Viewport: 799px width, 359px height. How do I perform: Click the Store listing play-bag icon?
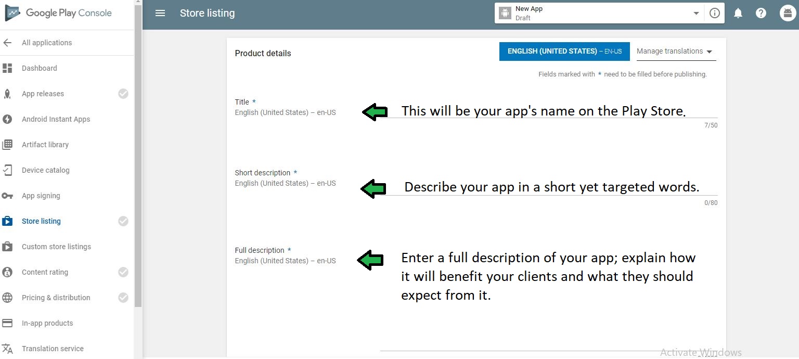(x=7, y=221)
